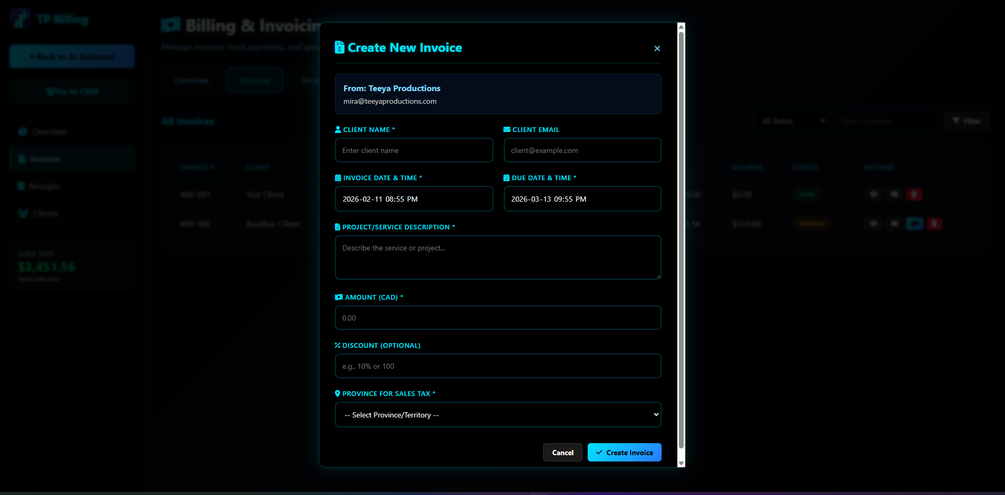Close the Create New Invoice dialog
The height and width of the screenshot is (495, 1005).
(657, 48)
